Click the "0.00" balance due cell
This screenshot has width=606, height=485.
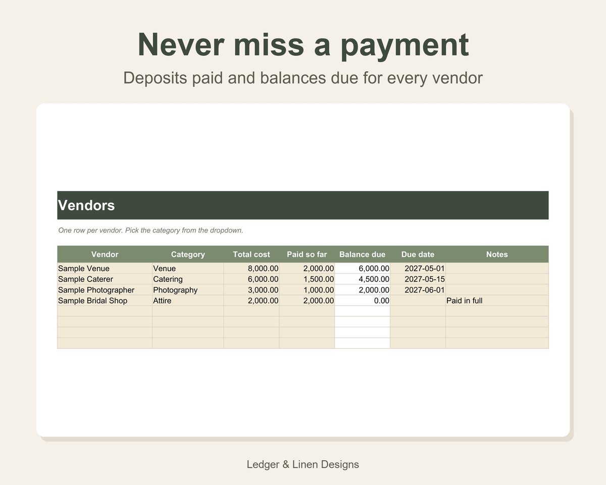pyautogui.click(x=363, y=300)
